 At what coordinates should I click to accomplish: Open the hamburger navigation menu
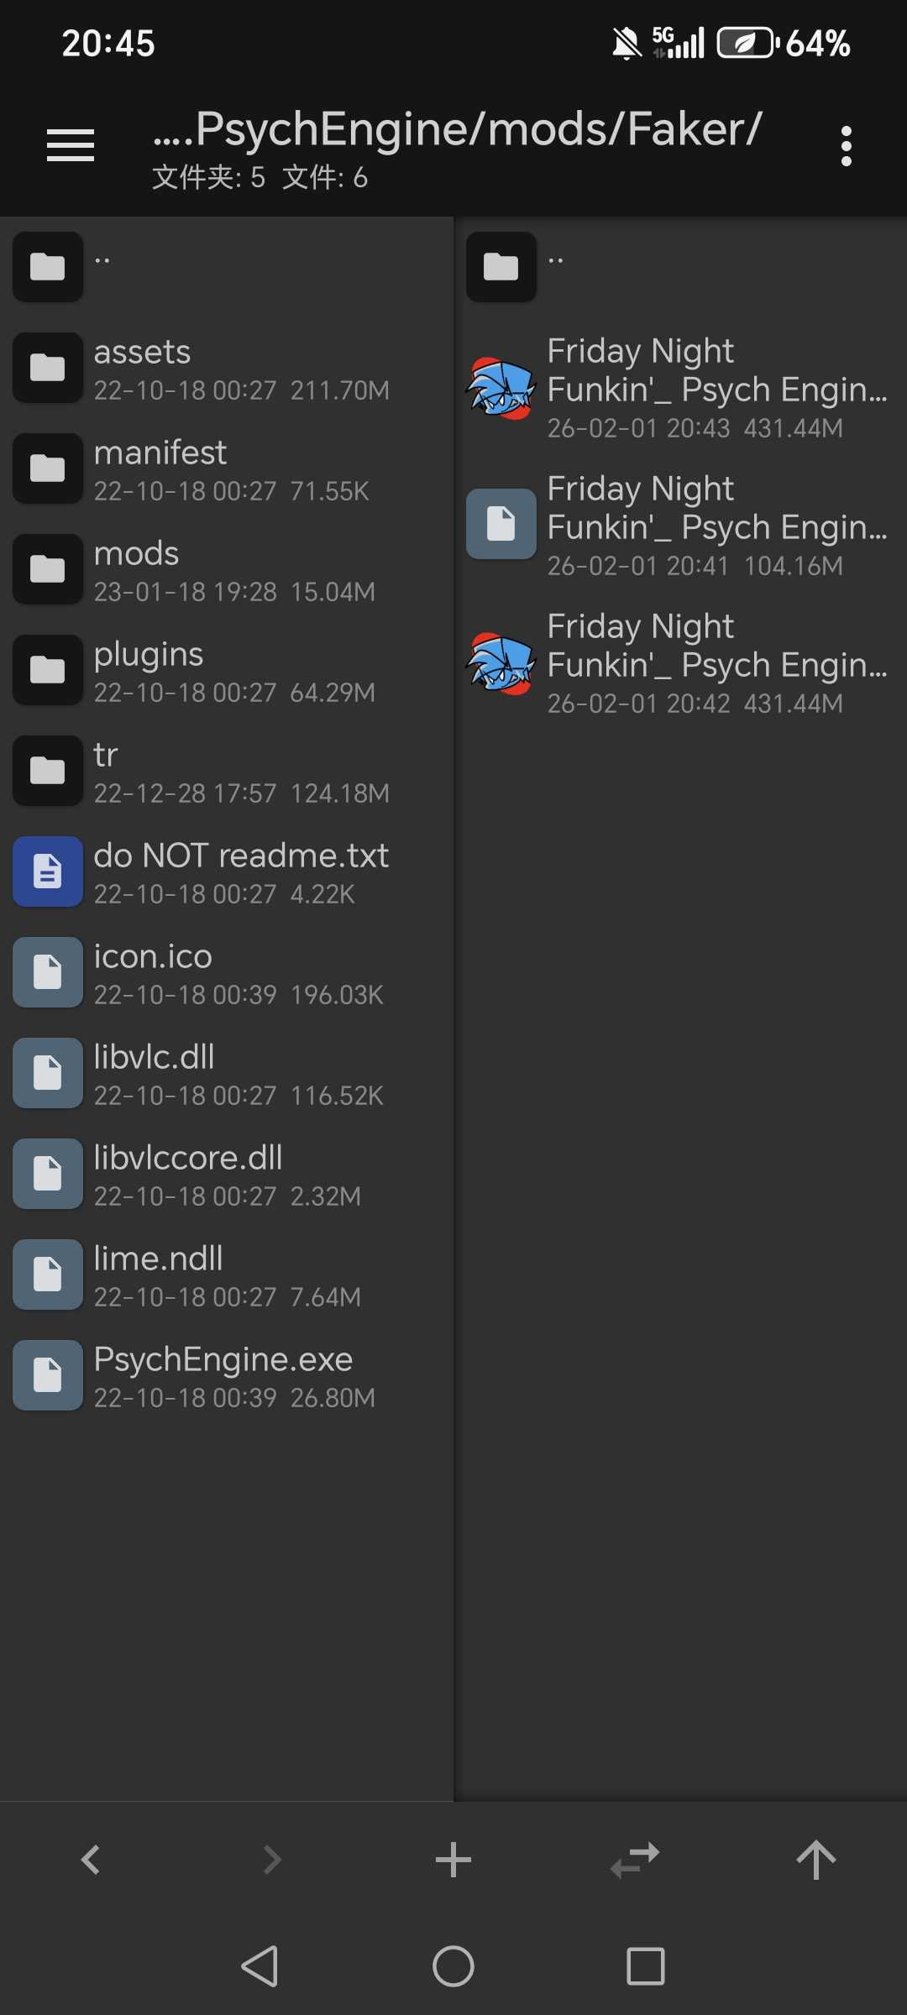tap(71, 145)
